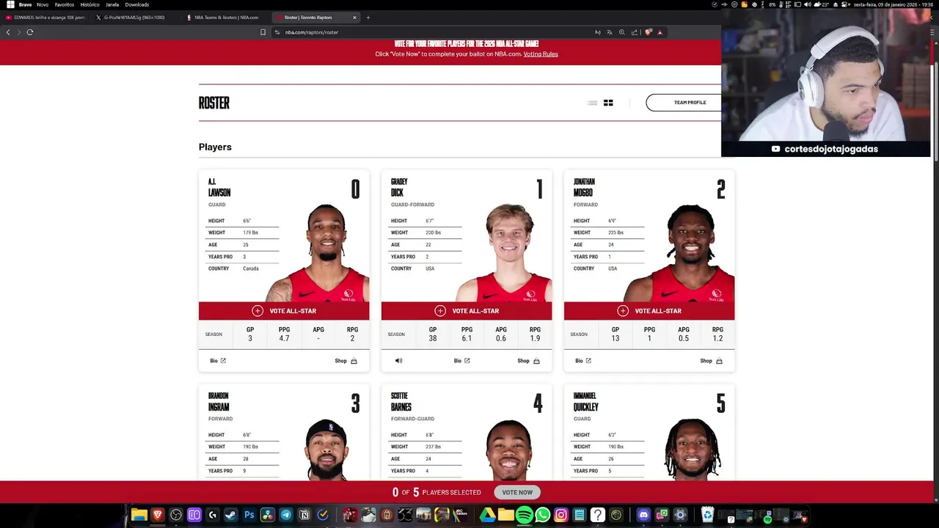Open the Voting Rules link
The width and height of the screenshot is (939, 528).
(541, 54)
